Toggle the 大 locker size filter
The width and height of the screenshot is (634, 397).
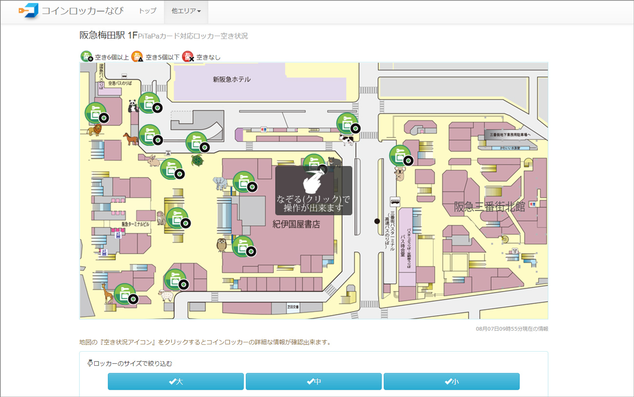(176, 381)
